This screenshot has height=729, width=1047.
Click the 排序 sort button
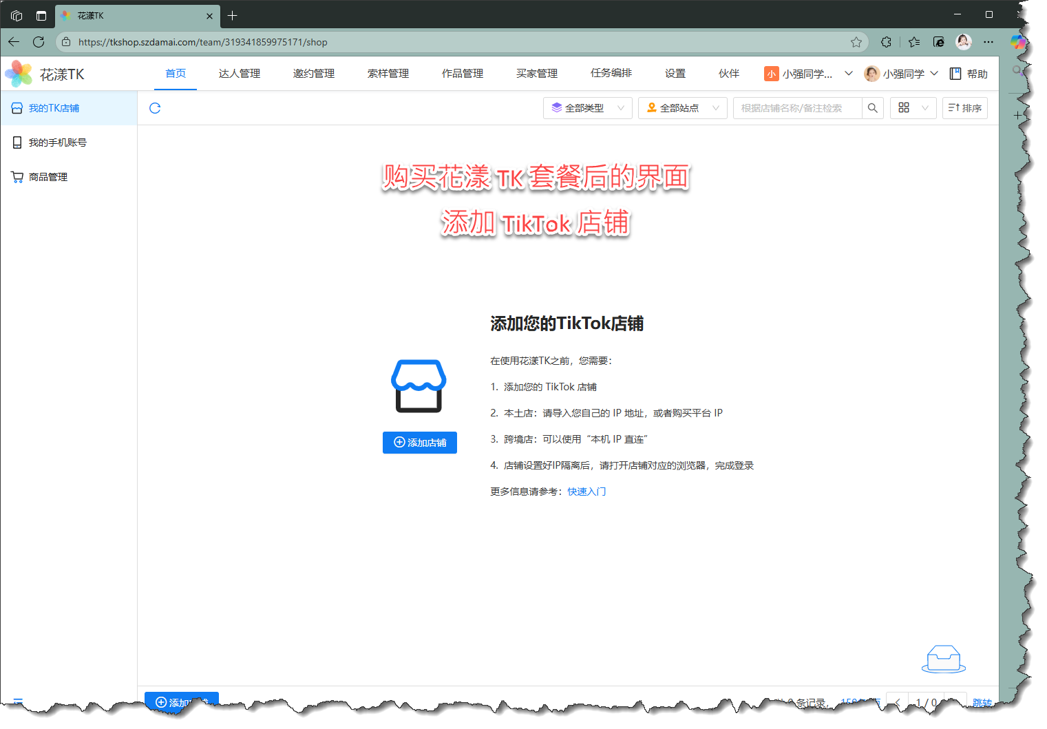(965, 108)
